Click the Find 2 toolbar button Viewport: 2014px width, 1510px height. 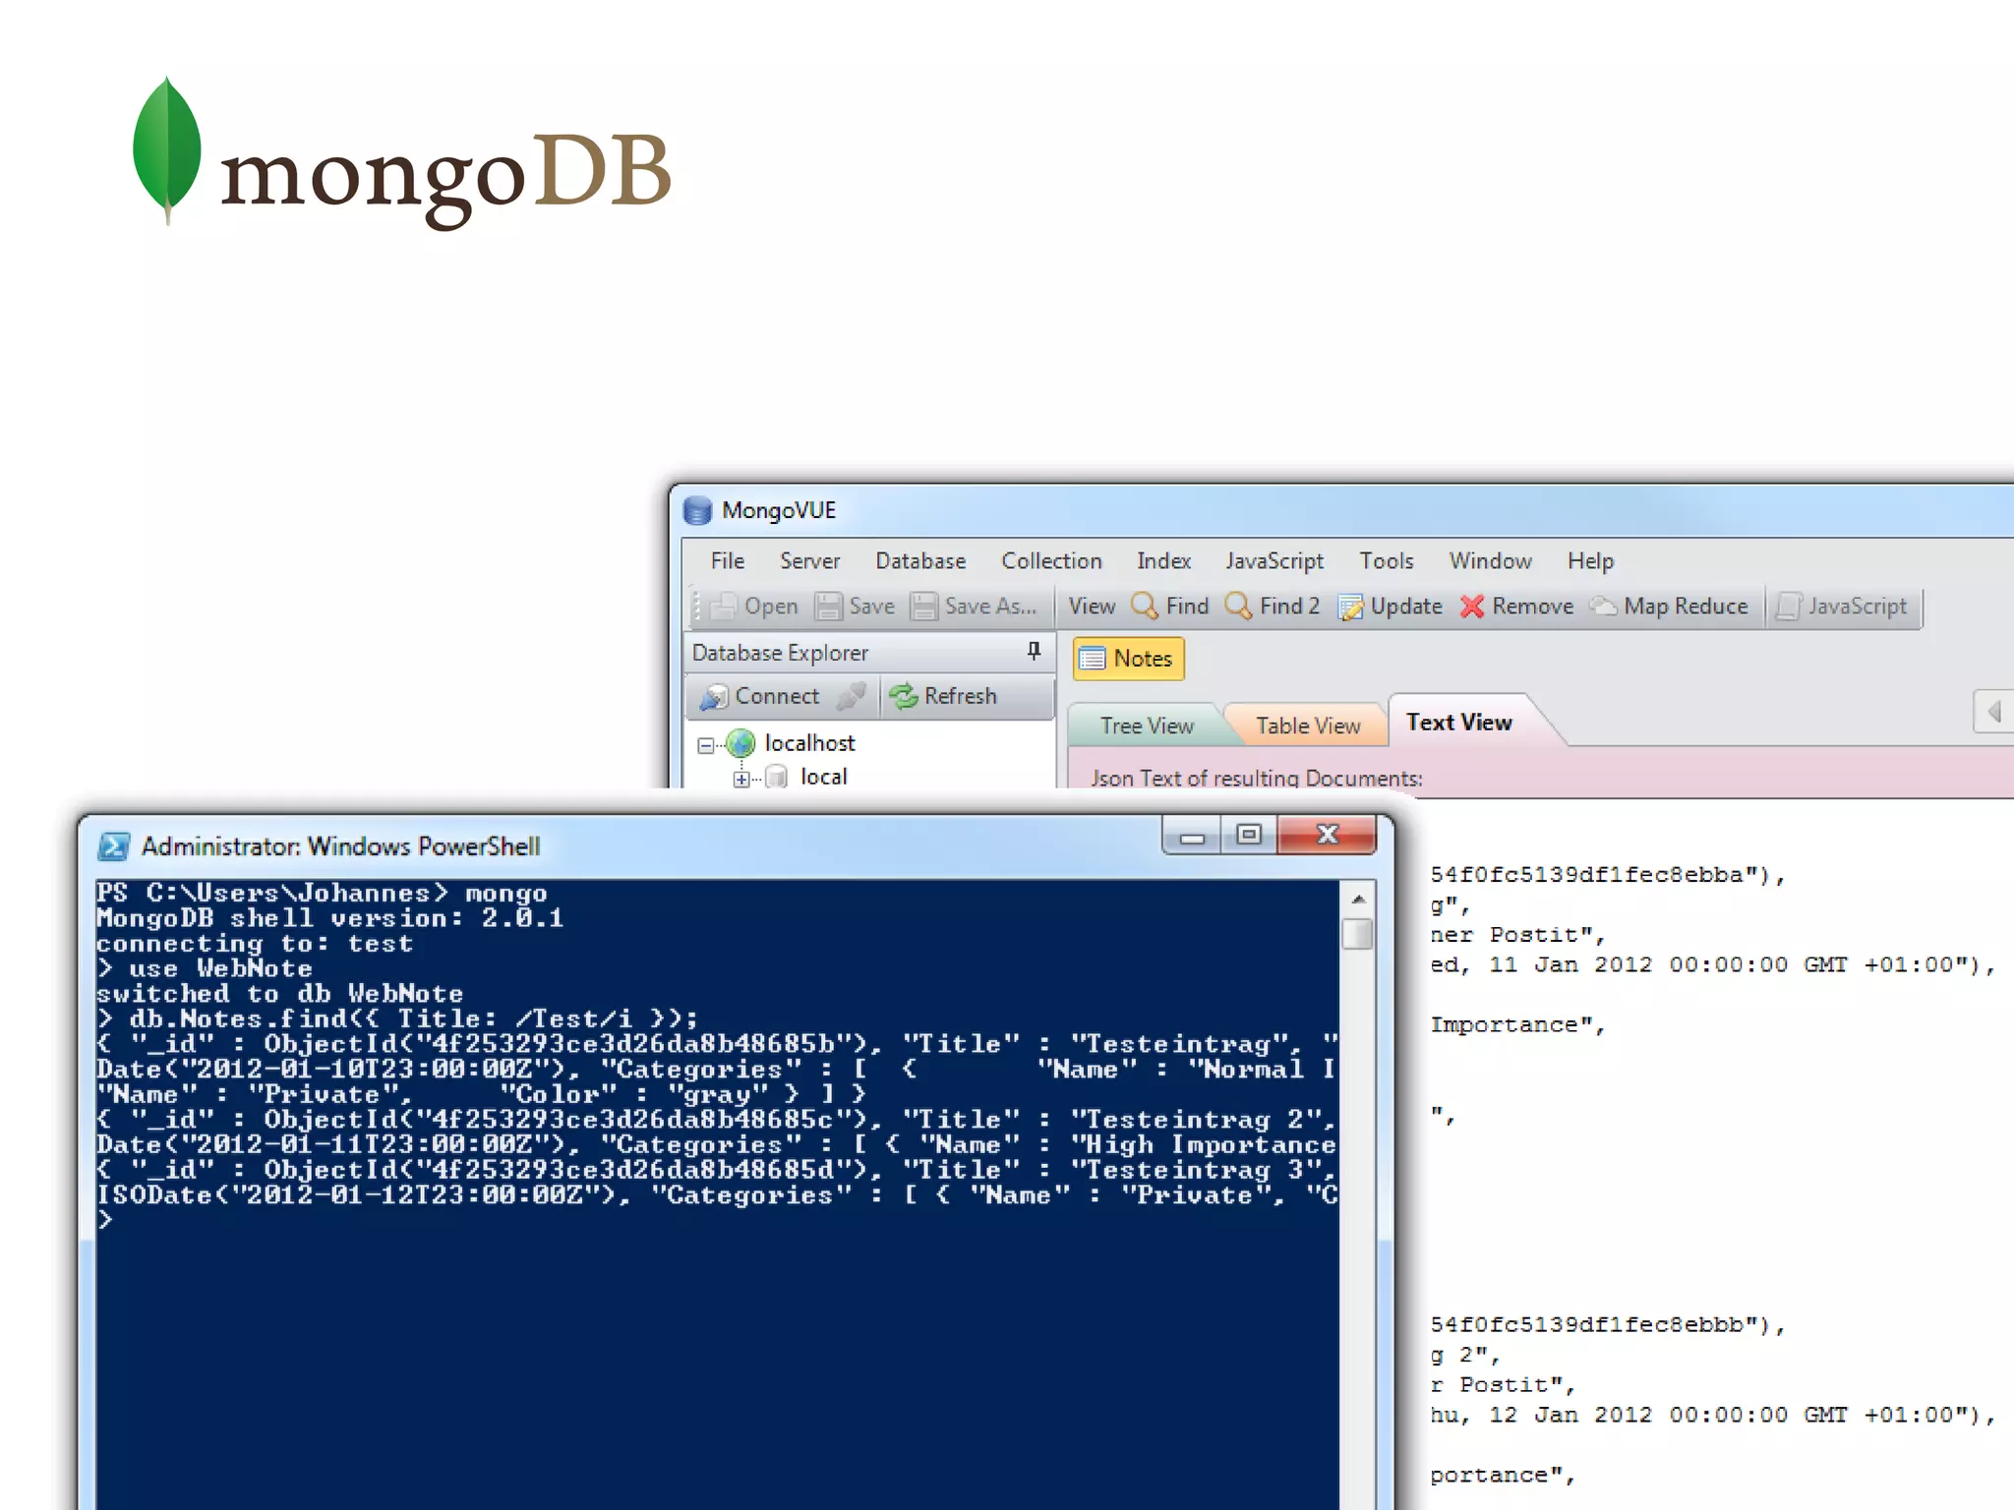[x=1272, y=607]
